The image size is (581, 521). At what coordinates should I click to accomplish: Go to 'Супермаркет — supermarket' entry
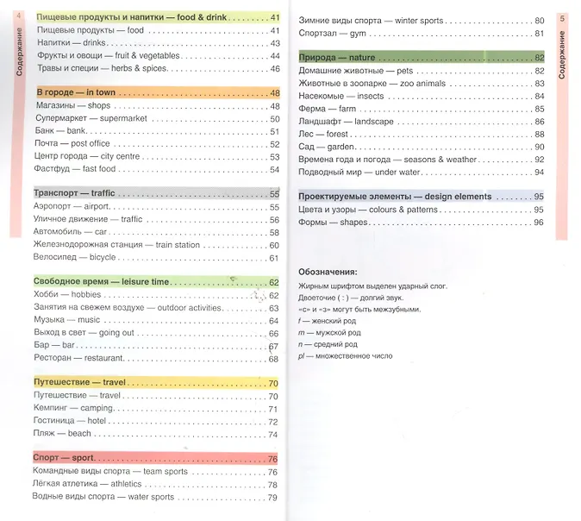click(x=91, y=119)
